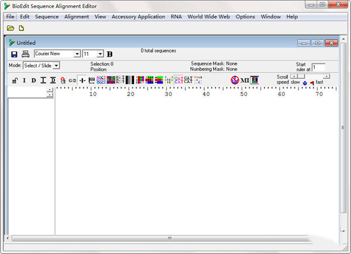351x254 pixels.
Task: Open the Select / Slide mode dropdown
Action: click(x=56, y=65)
